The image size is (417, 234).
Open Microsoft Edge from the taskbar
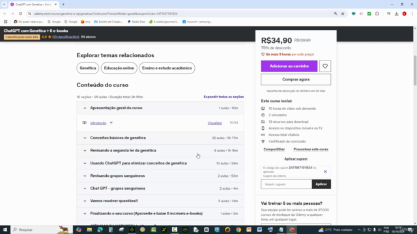point(100,229)
